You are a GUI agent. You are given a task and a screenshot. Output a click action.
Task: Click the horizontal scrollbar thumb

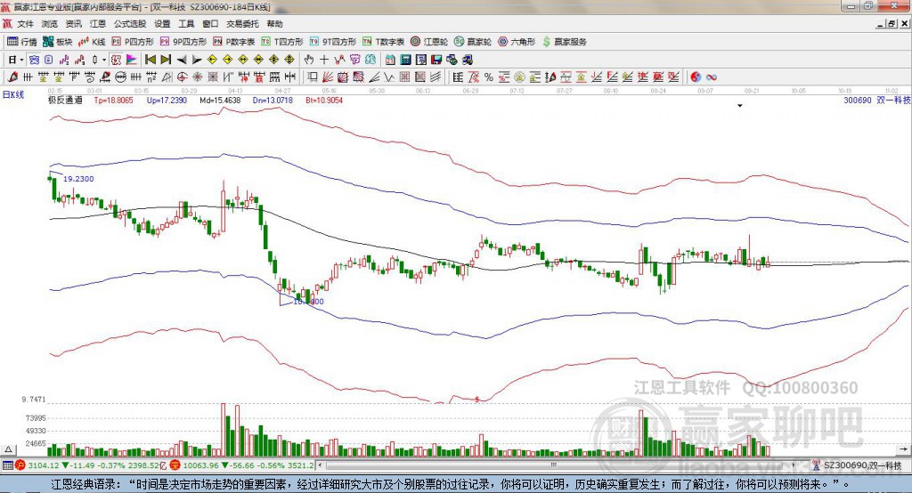[553, 465]
